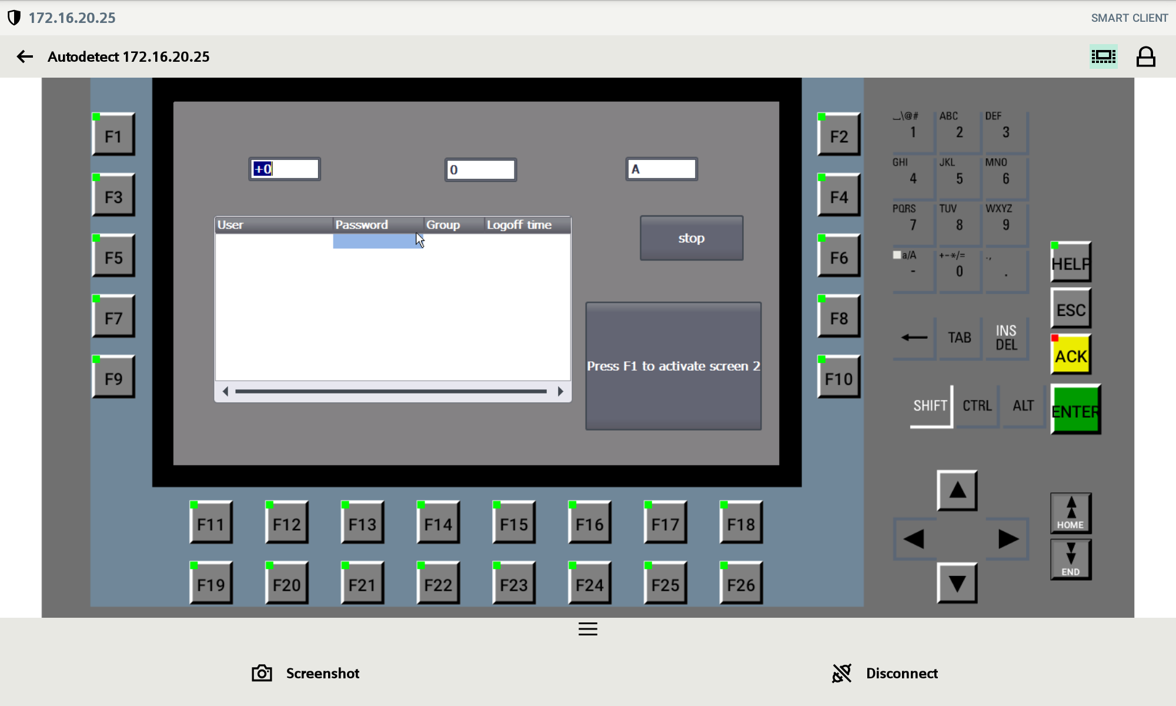1176x706 pixels.
Task: Click the F17 function key
Action: (x=665, y=522)
